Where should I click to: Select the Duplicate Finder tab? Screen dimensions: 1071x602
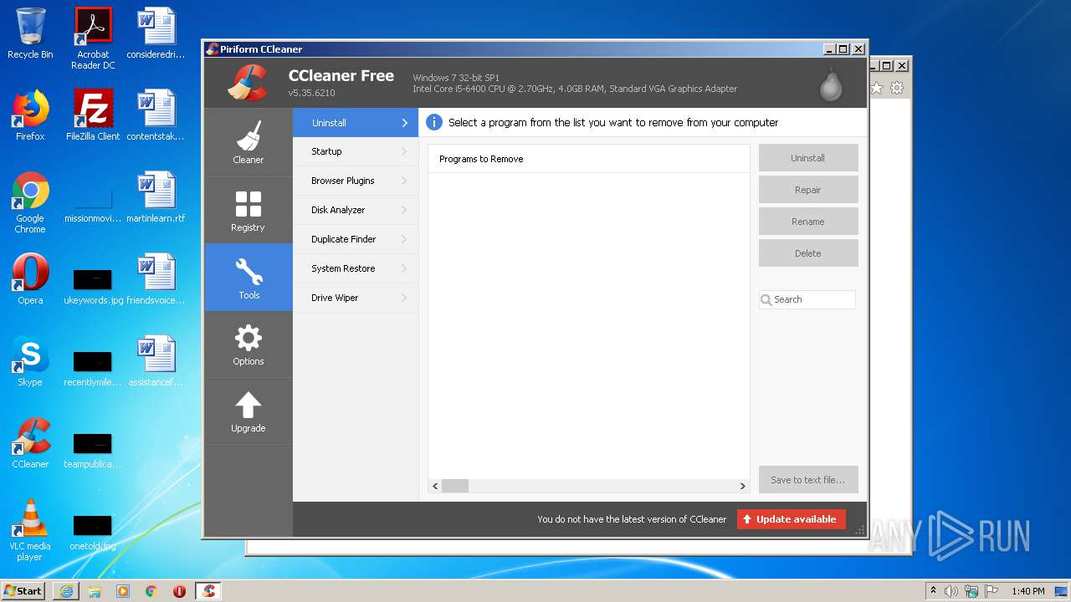point(356,239)
